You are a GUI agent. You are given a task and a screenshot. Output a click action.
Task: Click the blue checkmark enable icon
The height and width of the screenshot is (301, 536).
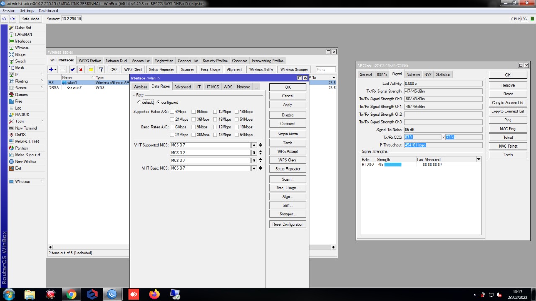point(72,69)
